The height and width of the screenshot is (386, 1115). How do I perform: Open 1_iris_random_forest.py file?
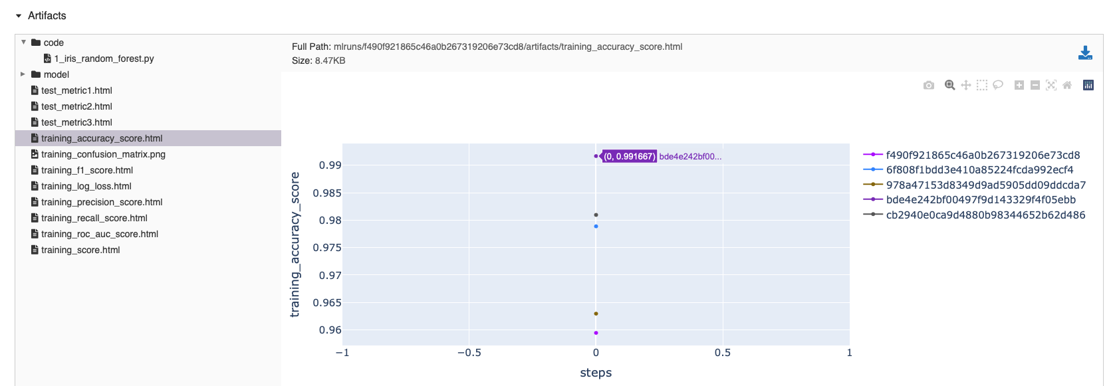(x=104, y=58)
